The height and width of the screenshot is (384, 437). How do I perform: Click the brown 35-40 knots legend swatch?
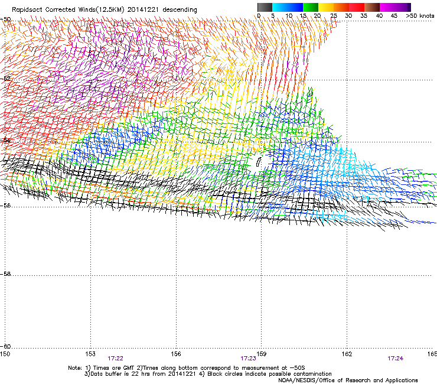point(372,7)
